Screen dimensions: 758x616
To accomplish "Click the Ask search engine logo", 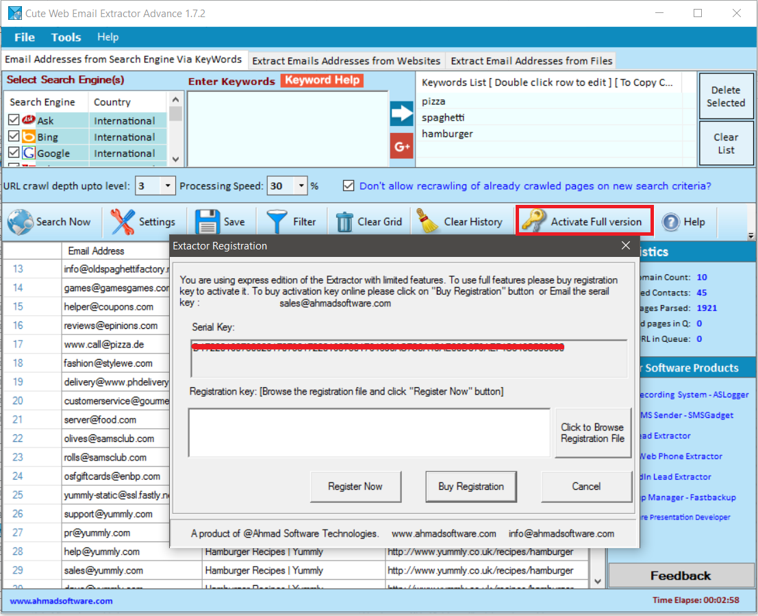I will pyautogui.click(x=29, y=119).
